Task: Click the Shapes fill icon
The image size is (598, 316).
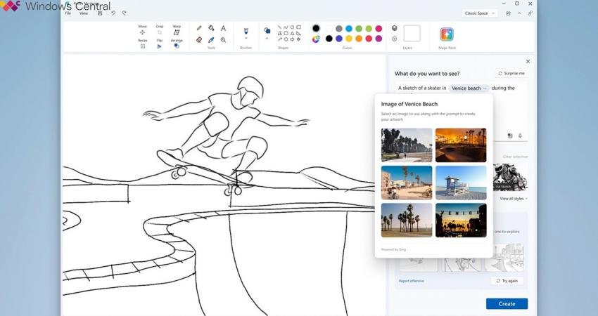Action: (x=267, y=30)
